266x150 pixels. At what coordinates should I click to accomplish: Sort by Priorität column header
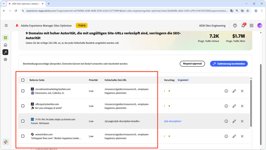[93, 80]
